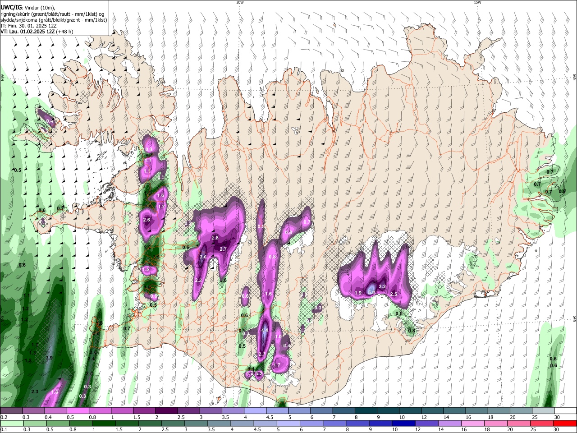577x433 pixels.
Task: Click the 3.6 snowfall value on the map
Action: click(x=203, y=257)
